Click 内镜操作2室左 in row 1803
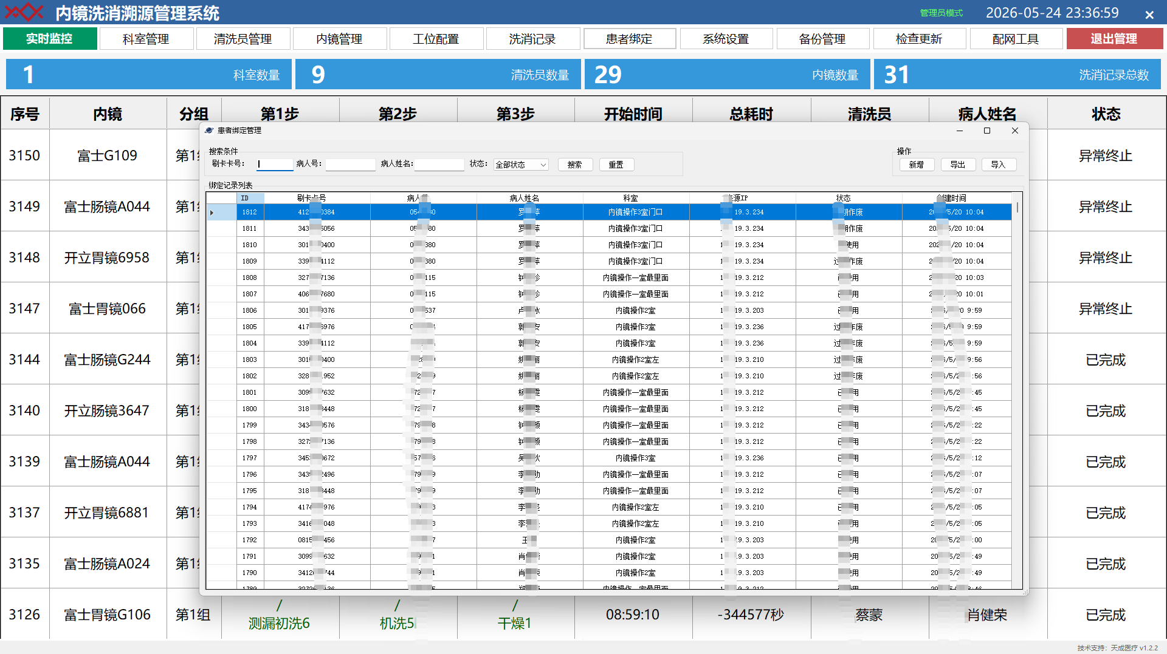 pyautogui.click(x=636, y=359)
